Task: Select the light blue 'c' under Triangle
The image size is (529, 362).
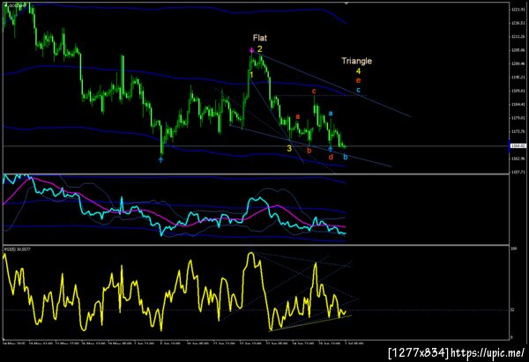Action: click(358, 90)
